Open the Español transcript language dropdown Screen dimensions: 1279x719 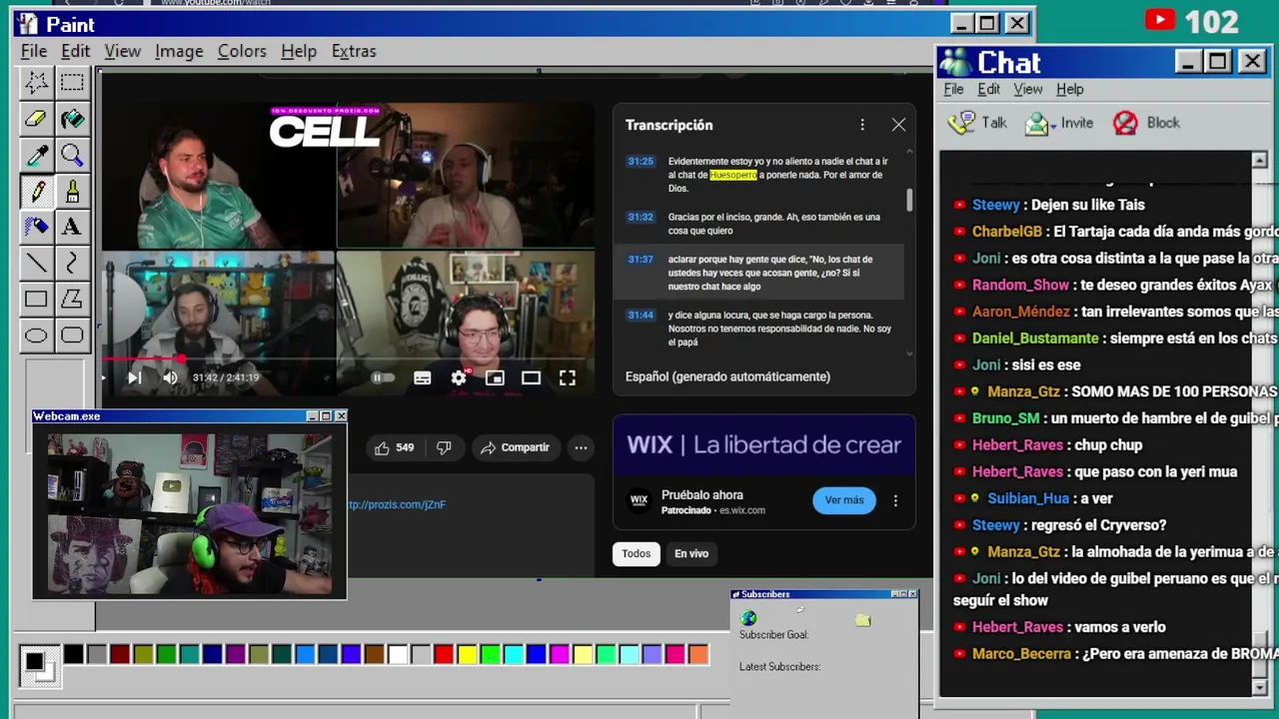(727, 376)
